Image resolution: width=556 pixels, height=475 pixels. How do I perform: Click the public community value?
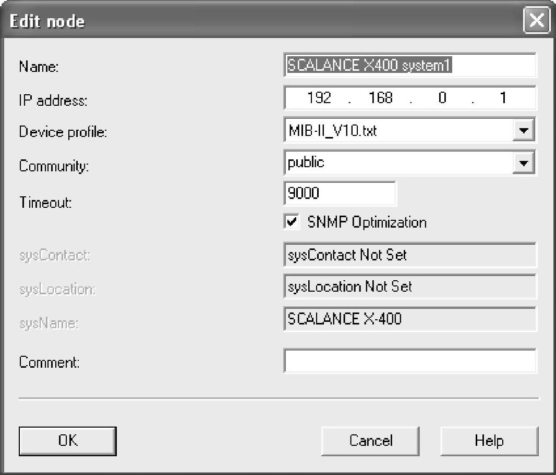(306, 162)
